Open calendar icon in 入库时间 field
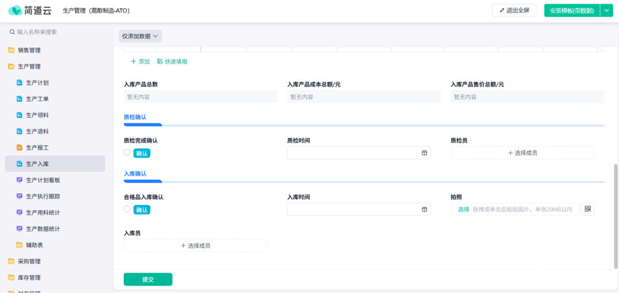 pyautogui.click(x=425, y=209)
